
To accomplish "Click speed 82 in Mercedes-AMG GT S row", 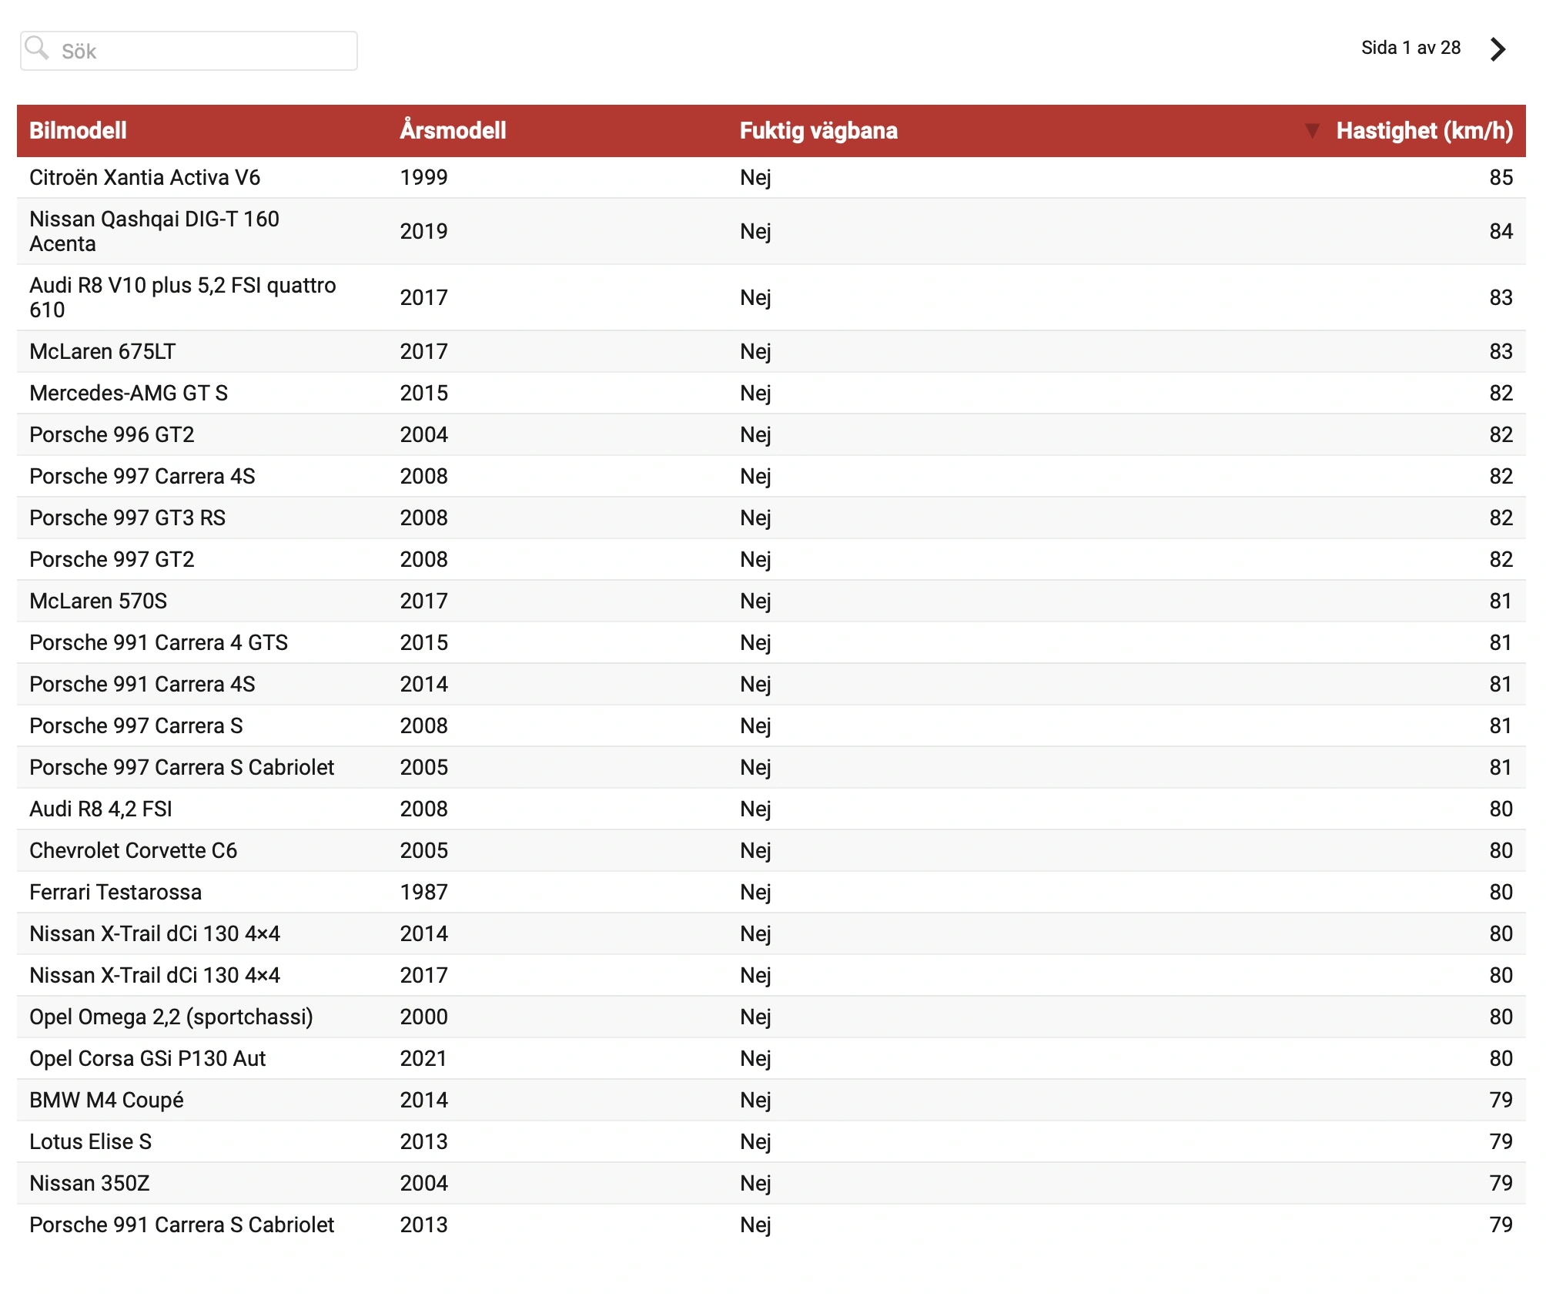I will coord(1501,394).
